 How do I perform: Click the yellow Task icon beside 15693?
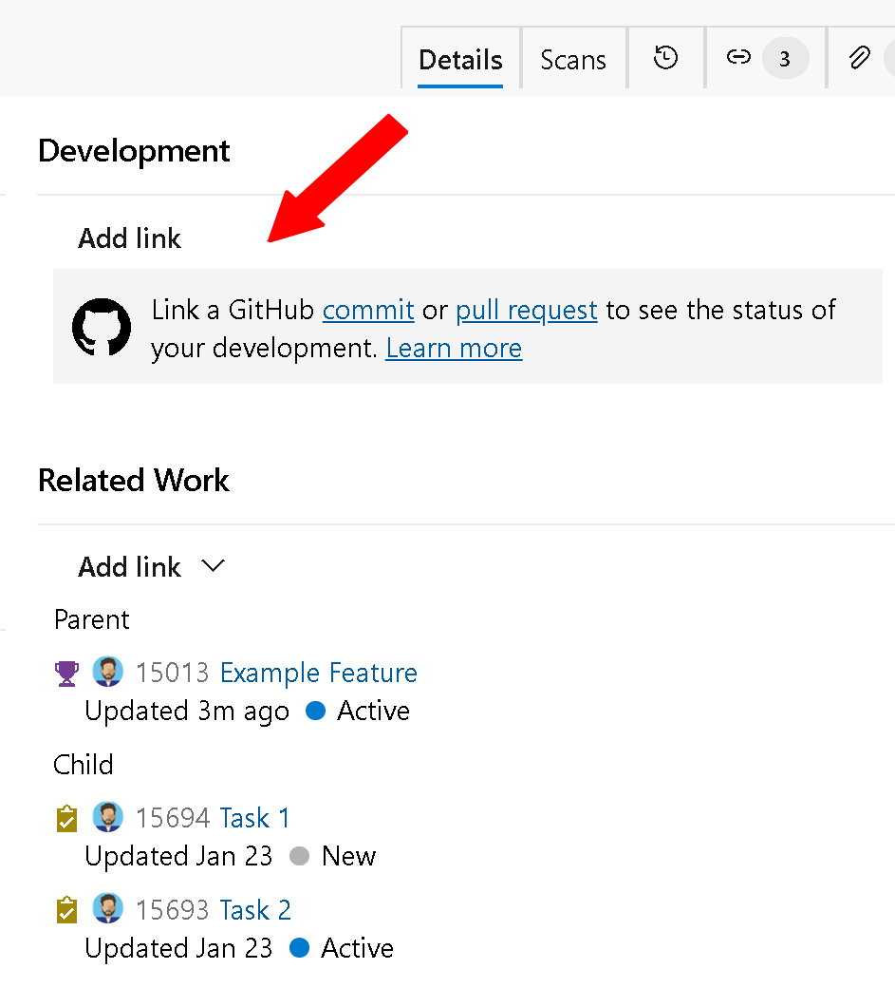coord(66,909)
